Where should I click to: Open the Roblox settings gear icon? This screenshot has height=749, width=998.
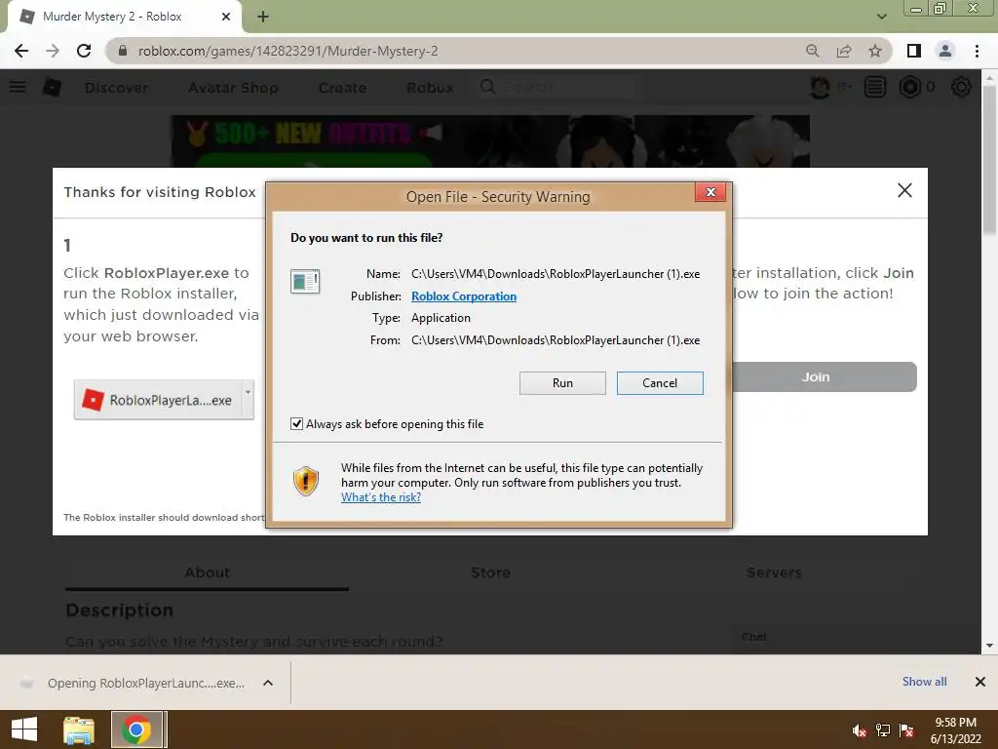[x=960, y=87]
